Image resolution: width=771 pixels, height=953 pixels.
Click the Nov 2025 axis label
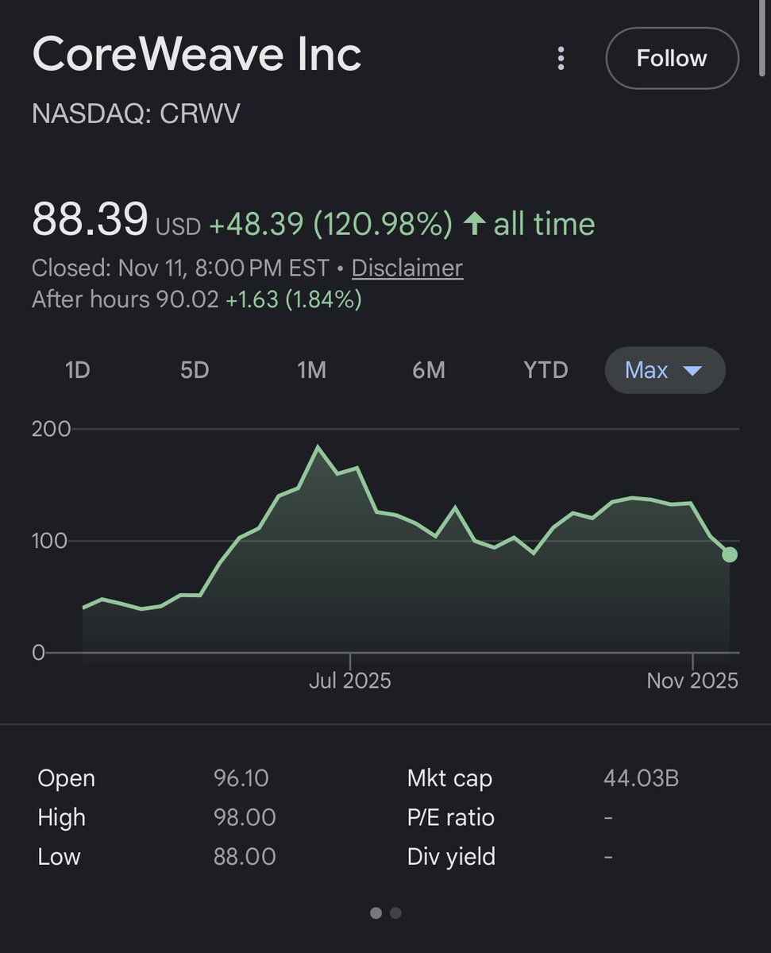tap(692, 681)
